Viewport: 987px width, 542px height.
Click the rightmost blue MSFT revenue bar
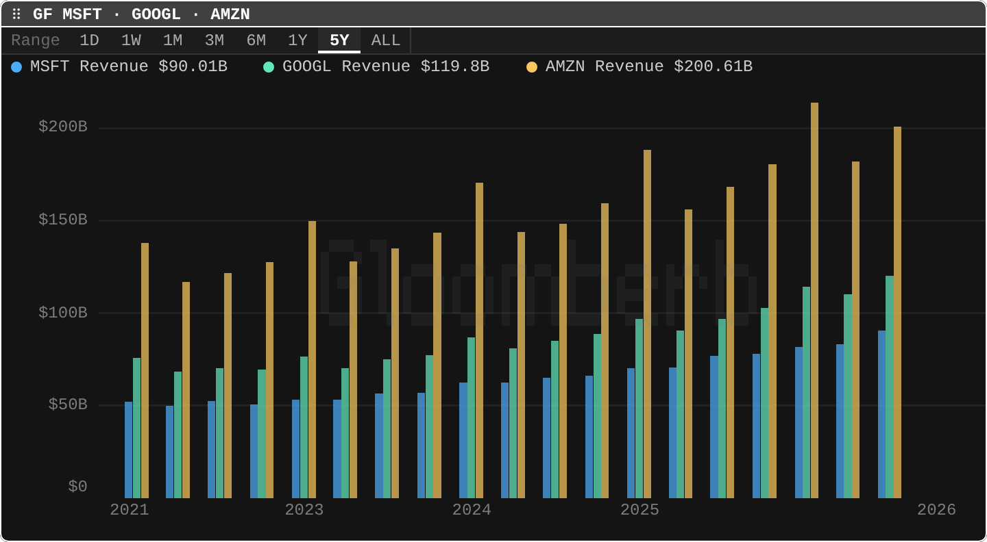[881, 414]
